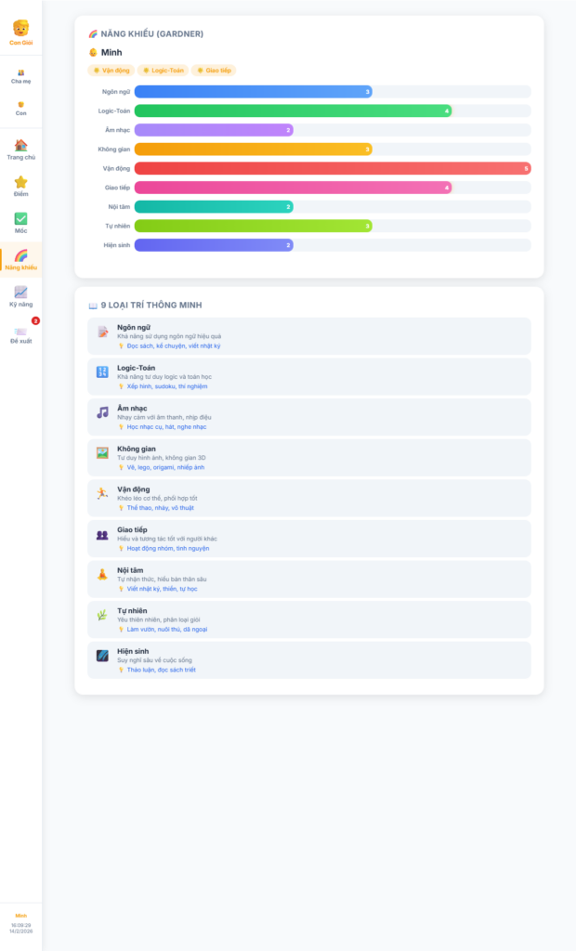Click the Vận động runner icon

pyautogui.click(x=102, y=493)
